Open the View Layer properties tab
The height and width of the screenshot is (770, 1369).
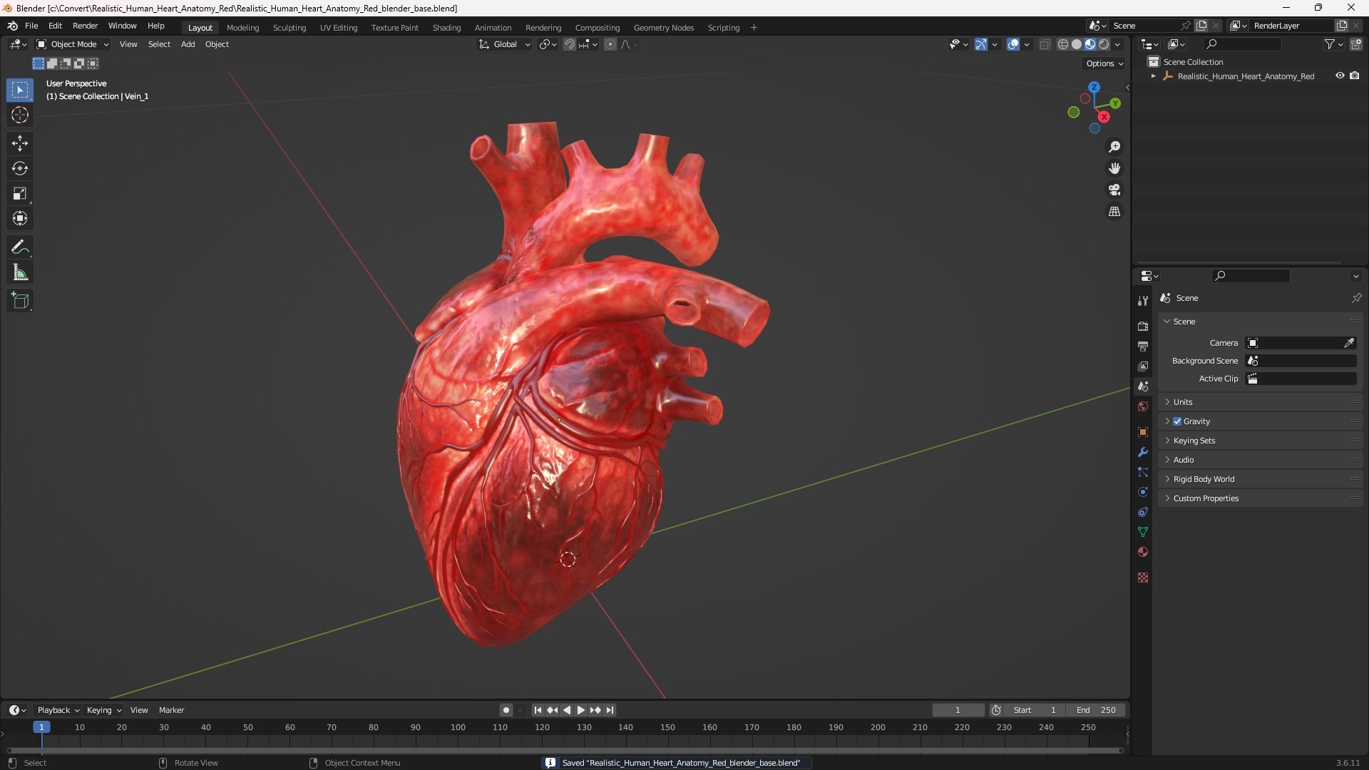1143,366
